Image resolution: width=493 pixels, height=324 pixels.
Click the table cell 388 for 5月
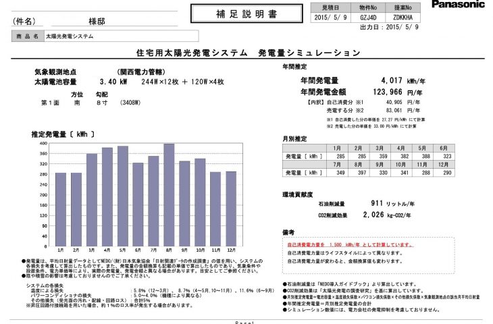click(423, 156)
